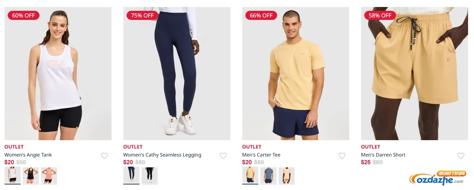Screen dimensions: 474x190
Task: Open Women's Angie Tank product link
Action: (x=28, y=155)
